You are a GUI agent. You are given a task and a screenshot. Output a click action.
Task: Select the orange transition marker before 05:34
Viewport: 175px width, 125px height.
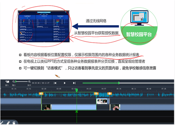tap(110, 93)
